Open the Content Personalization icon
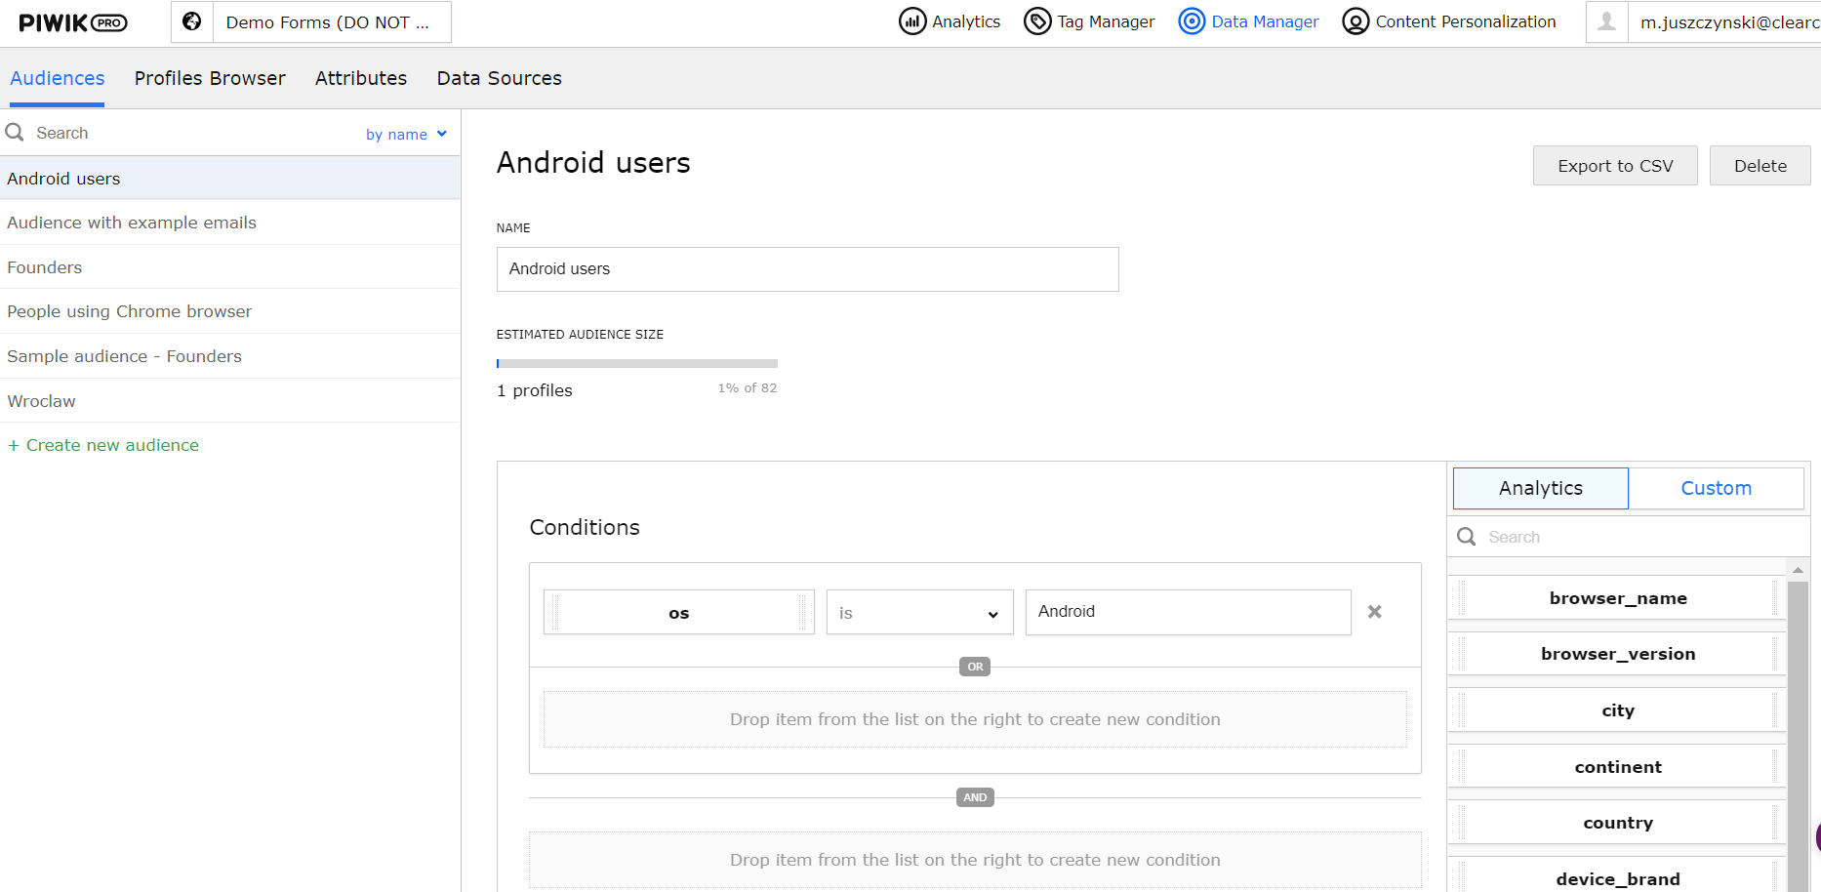1821x892 pixels. tap(1356, 21)
